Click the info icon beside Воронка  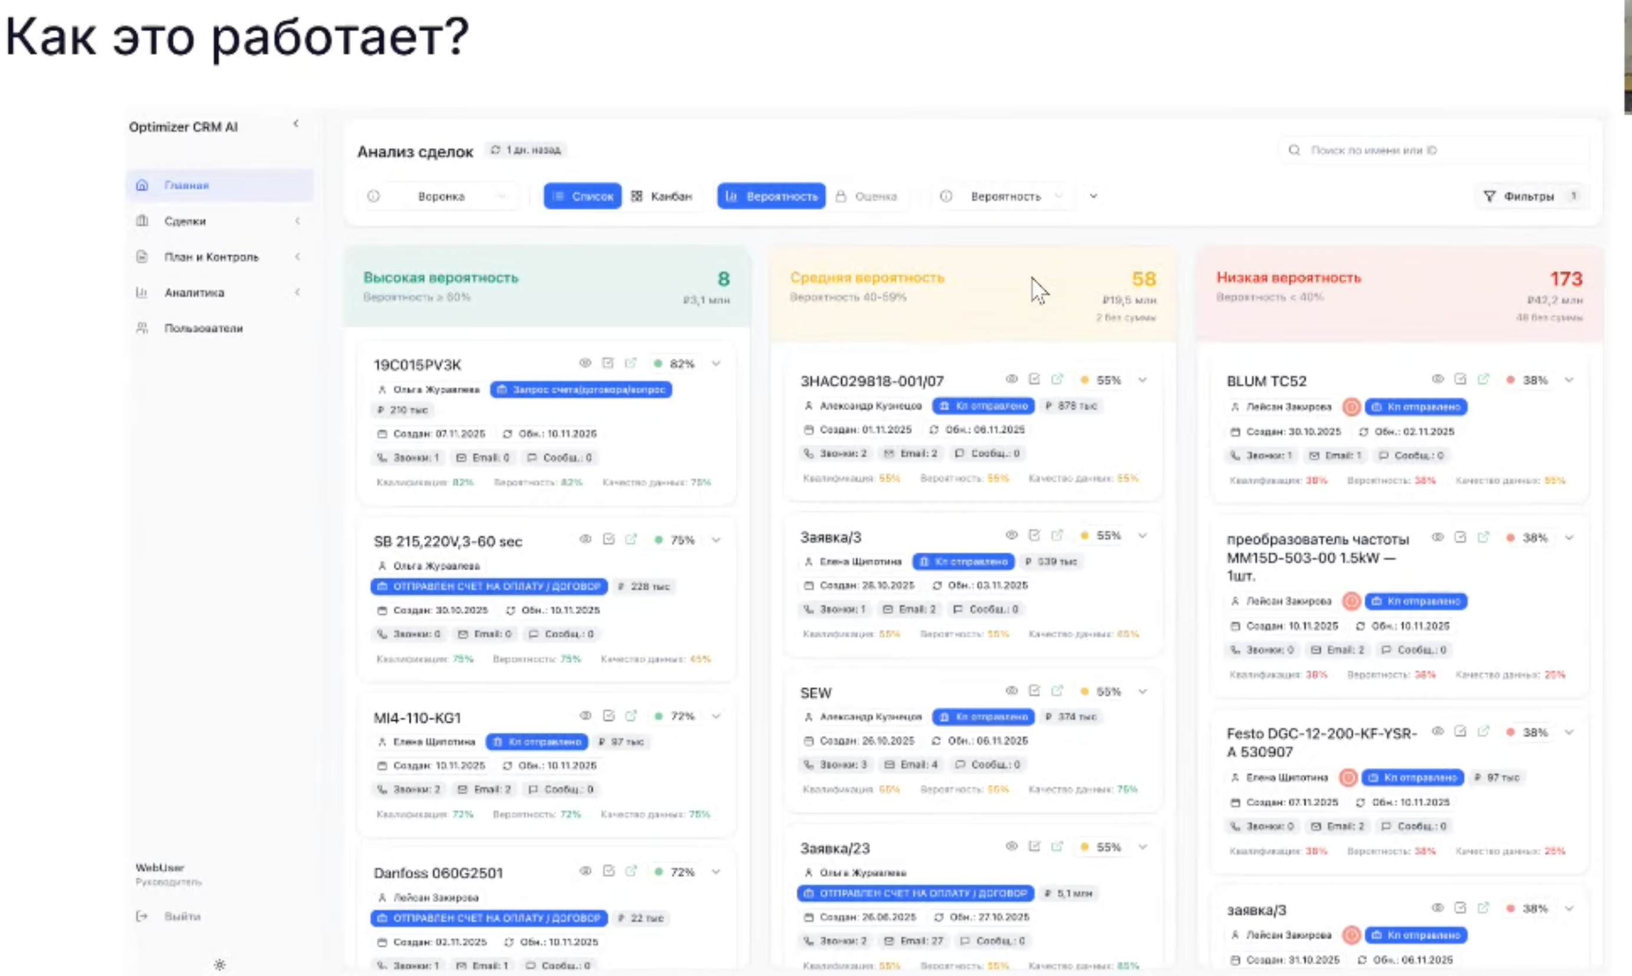(374, 196)
